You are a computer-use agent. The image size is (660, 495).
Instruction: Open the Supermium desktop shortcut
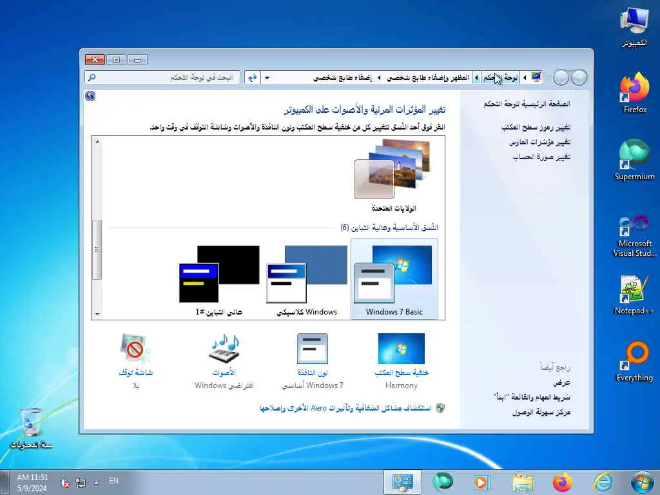[x=634, y=160]
